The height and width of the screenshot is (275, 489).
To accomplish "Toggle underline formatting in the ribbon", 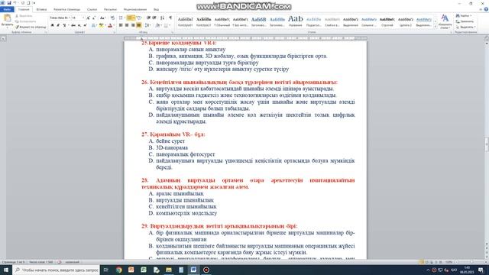I will pos(64,25).
